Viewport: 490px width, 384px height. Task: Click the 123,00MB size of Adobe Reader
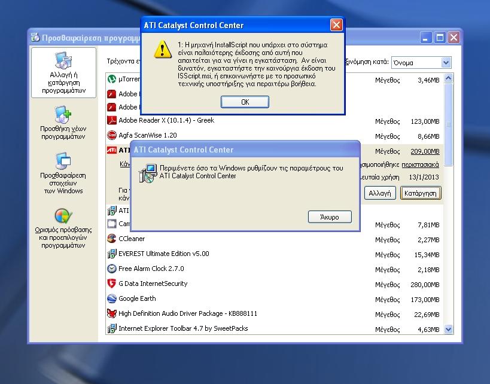click(425, 121)
